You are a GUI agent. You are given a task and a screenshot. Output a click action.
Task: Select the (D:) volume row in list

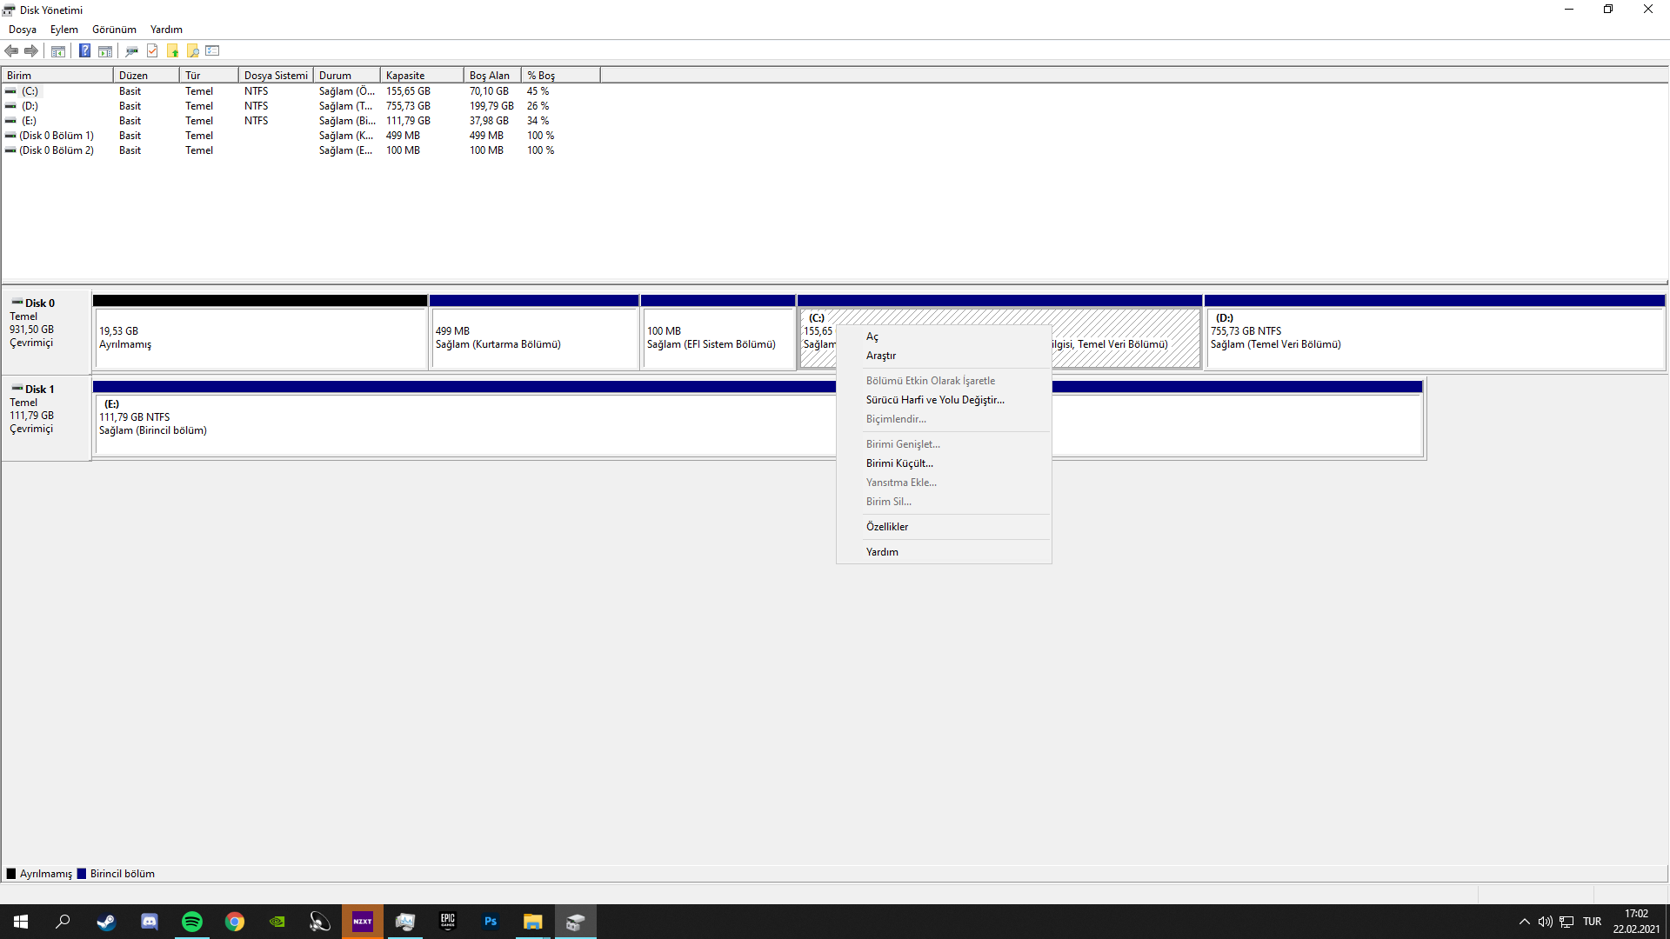point(30,106)
